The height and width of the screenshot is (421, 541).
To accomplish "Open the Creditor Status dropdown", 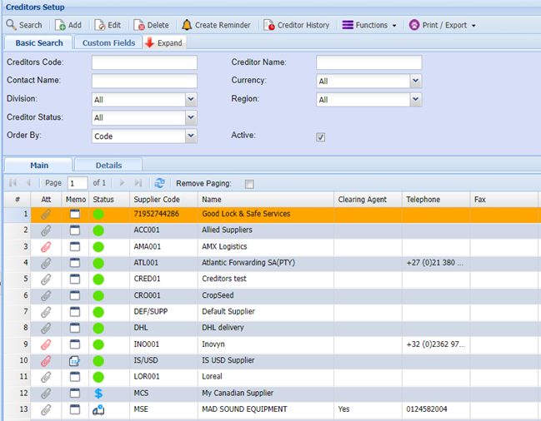I will (191, 118).
